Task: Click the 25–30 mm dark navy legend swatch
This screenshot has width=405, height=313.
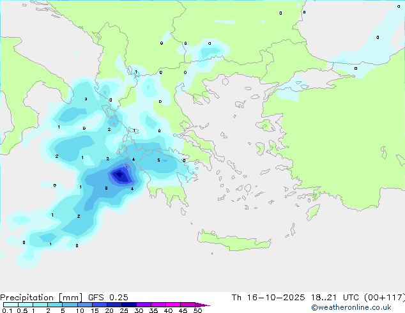Action: (128, 305)
